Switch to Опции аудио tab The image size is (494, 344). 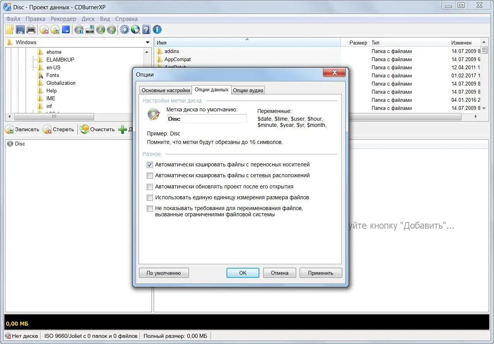coord(248,90)
